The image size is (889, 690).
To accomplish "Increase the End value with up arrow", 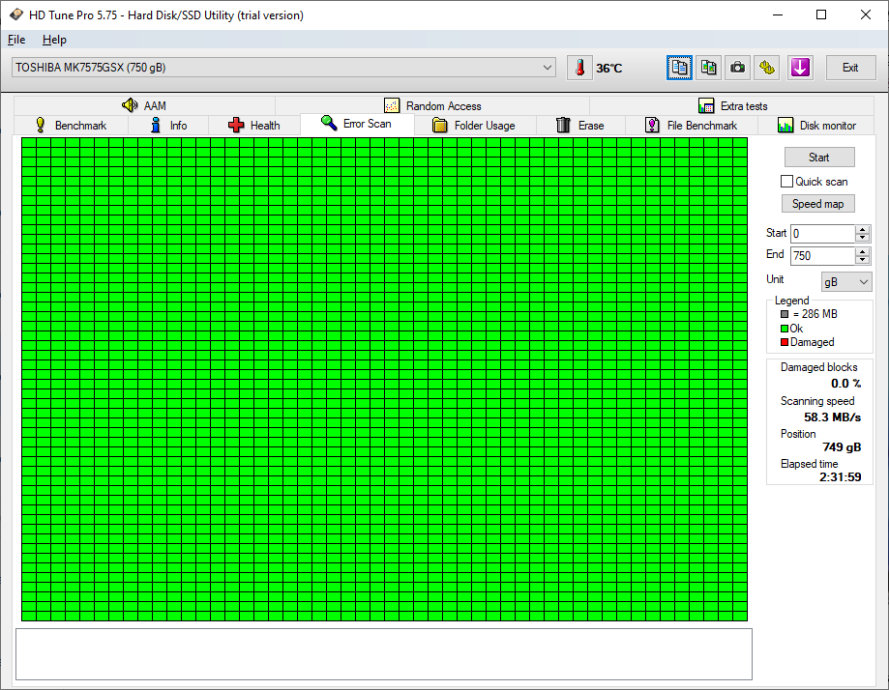I will (862, 251).
